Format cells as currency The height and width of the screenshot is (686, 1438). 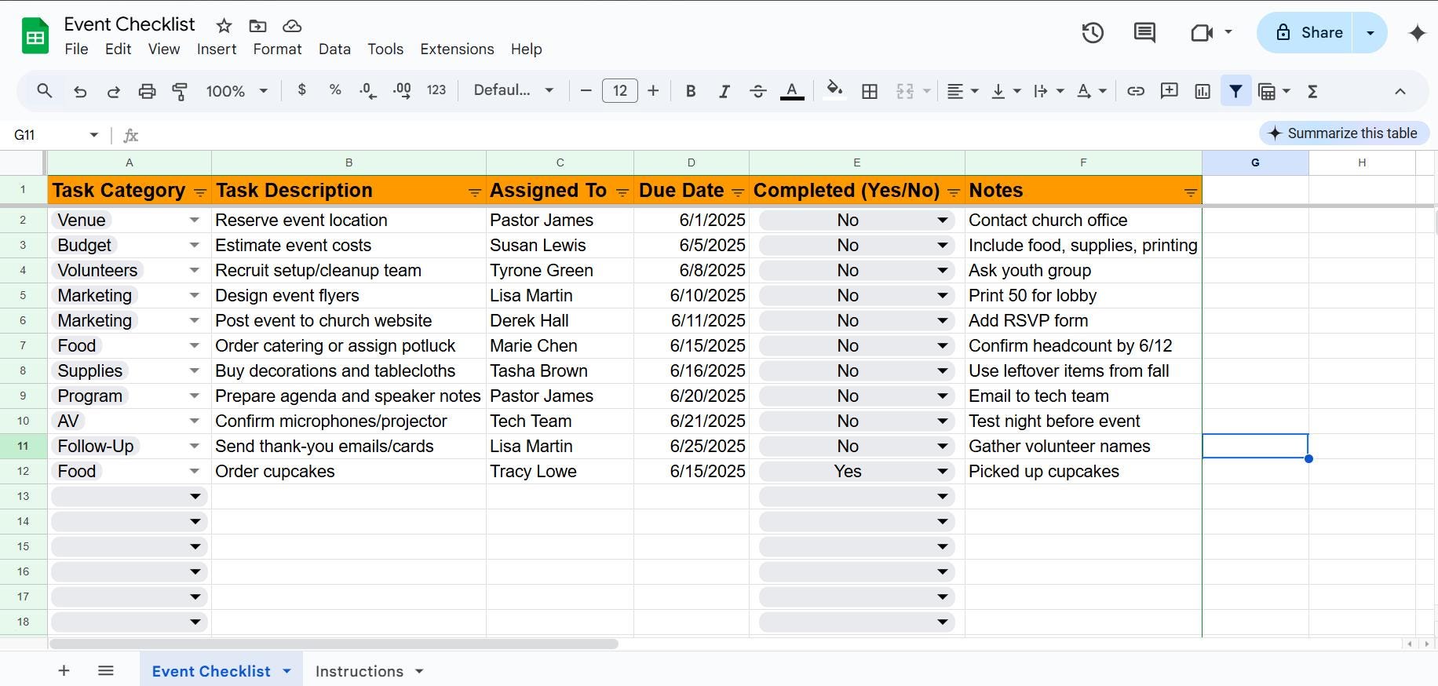[x=301, y=90]
